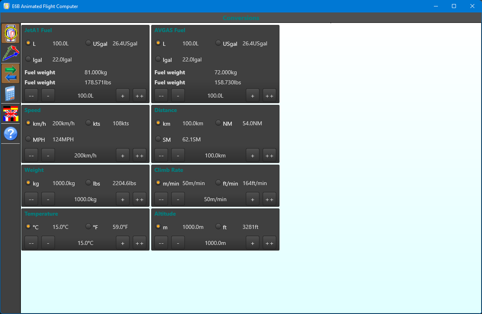Click the - button in Climb Rate panel
This screenshot has width=482, height=314.
[178, 199]
